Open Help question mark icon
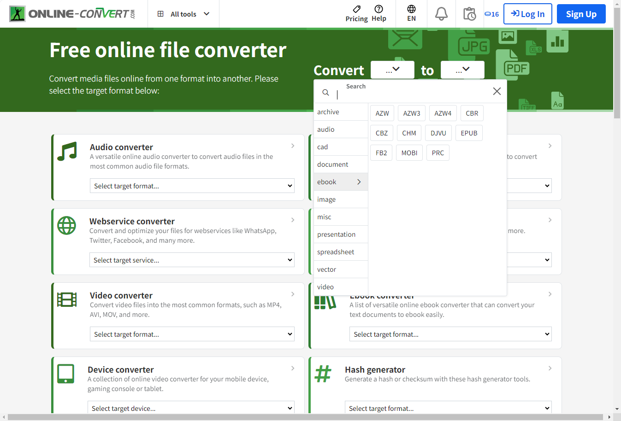The width and height of the screenshot is (621, 421). 379,9
